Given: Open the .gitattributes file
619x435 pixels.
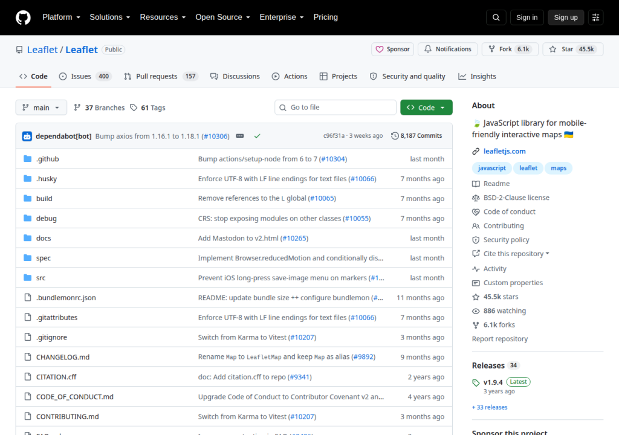Looking at the screenshot, I should coord(57,317).
